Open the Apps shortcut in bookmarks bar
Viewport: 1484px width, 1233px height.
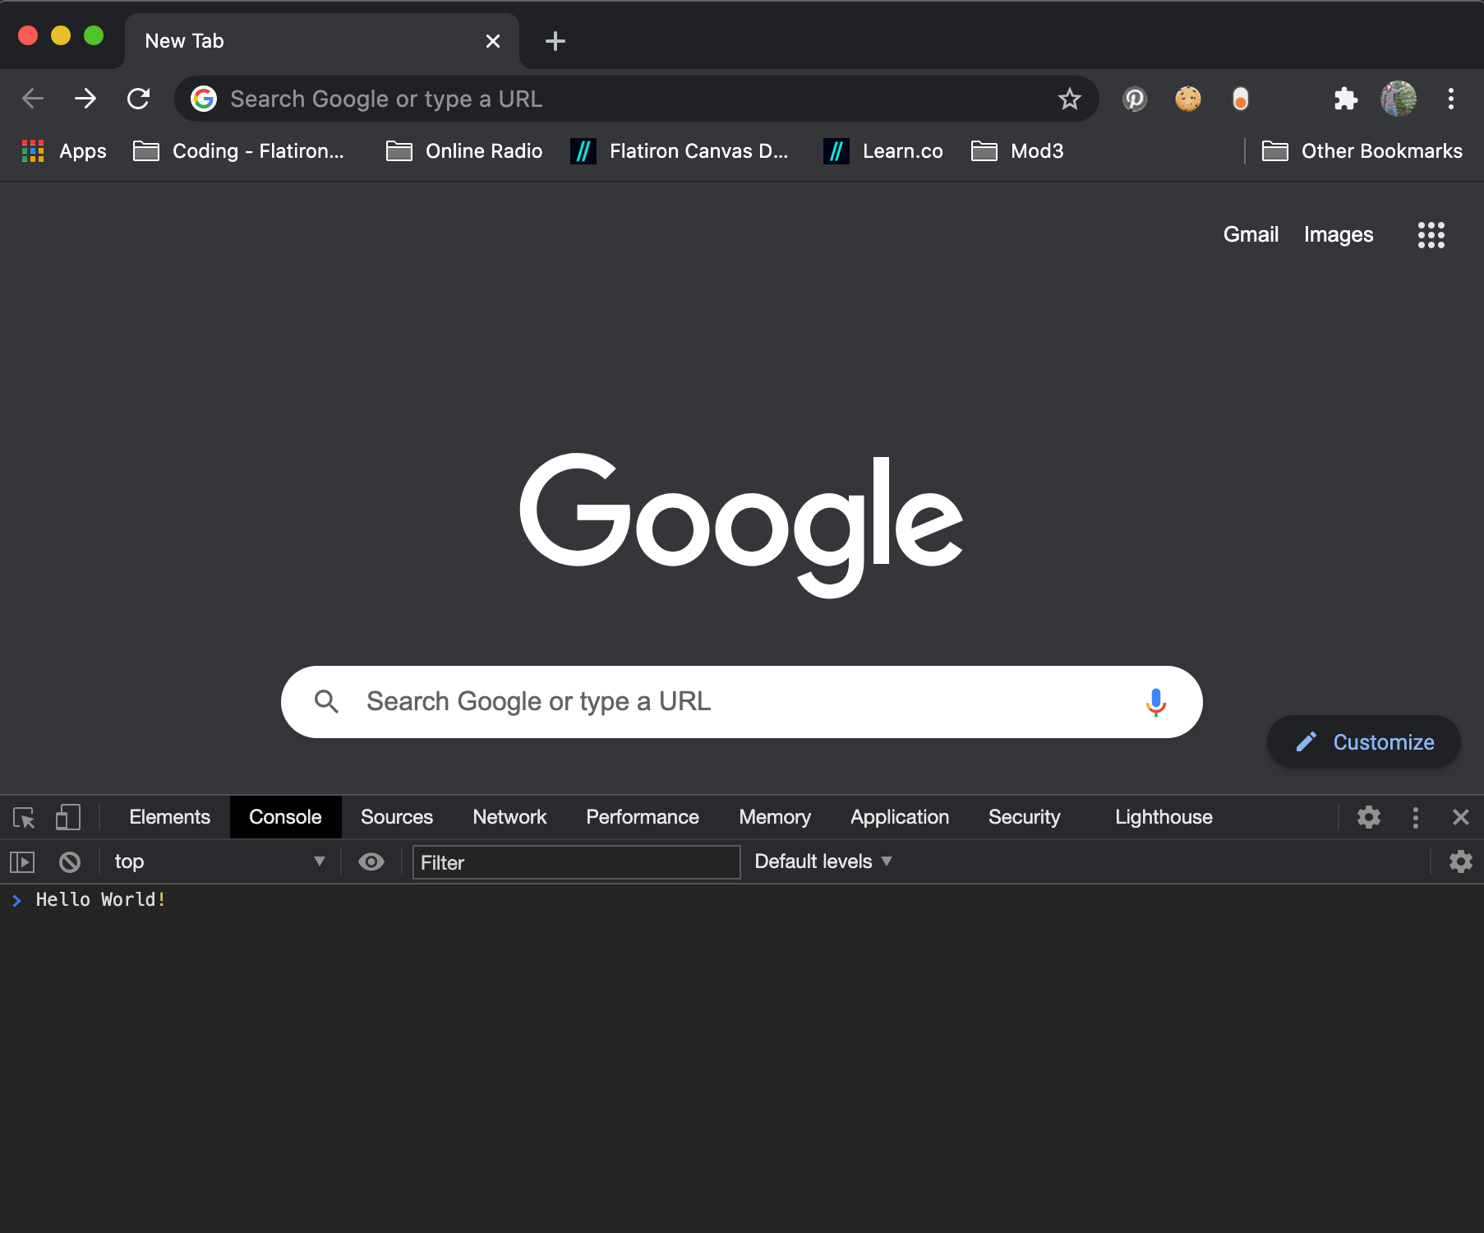(x=64, y=151)
